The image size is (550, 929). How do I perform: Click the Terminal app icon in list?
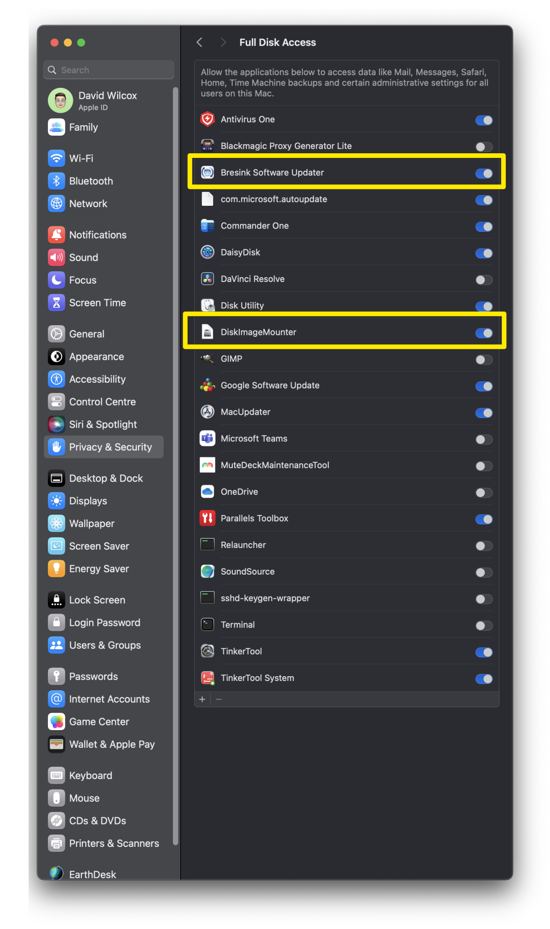pyautogui.click(x=207, y=624)
